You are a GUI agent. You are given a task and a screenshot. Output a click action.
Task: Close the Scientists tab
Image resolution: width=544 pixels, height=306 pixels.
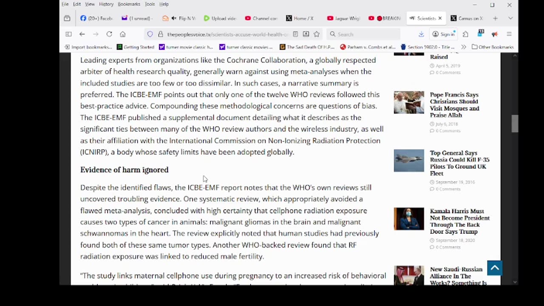pos(440,18)
